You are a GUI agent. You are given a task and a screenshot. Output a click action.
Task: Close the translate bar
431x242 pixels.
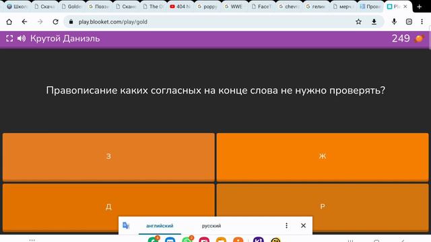pos(303,226)
